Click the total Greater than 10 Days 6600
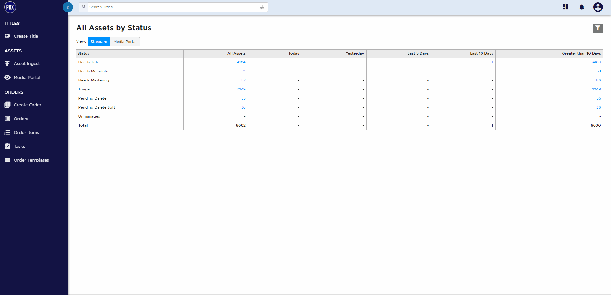The width and height of the screenshot is (611, 295). point(596,125)
